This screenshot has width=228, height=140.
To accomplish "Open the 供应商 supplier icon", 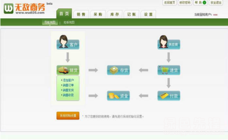I will 169,42.
